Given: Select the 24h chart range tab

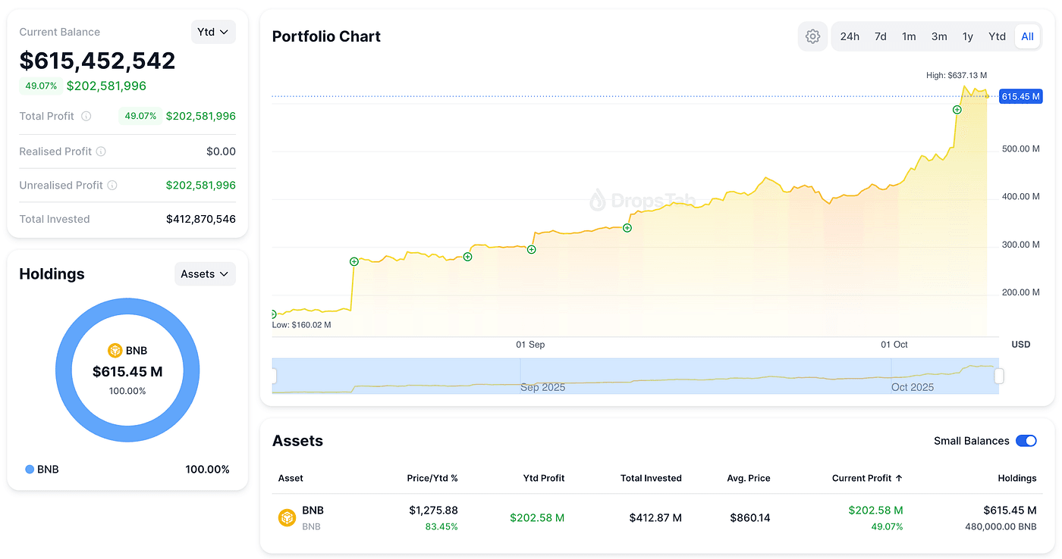Looking at the screenshot, I should (x=850, y=36).
